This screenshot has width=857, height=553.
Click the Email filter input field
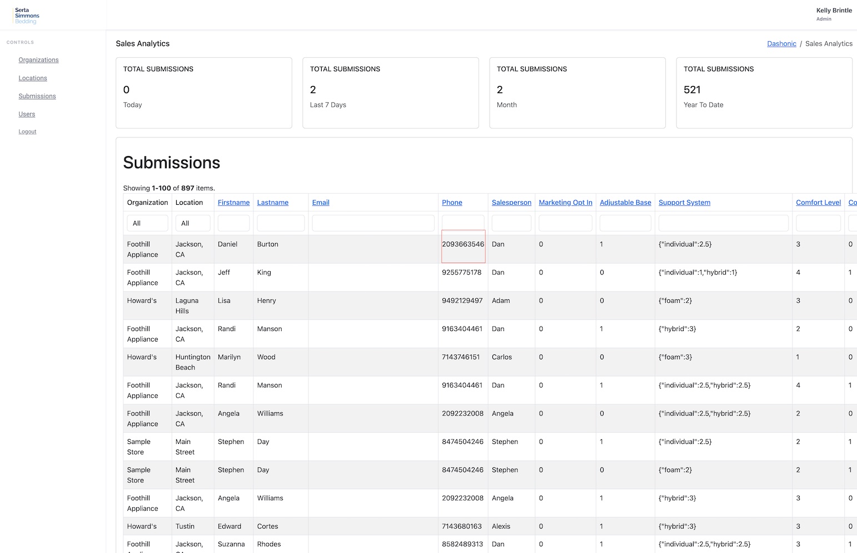click(x=373, y=223)
